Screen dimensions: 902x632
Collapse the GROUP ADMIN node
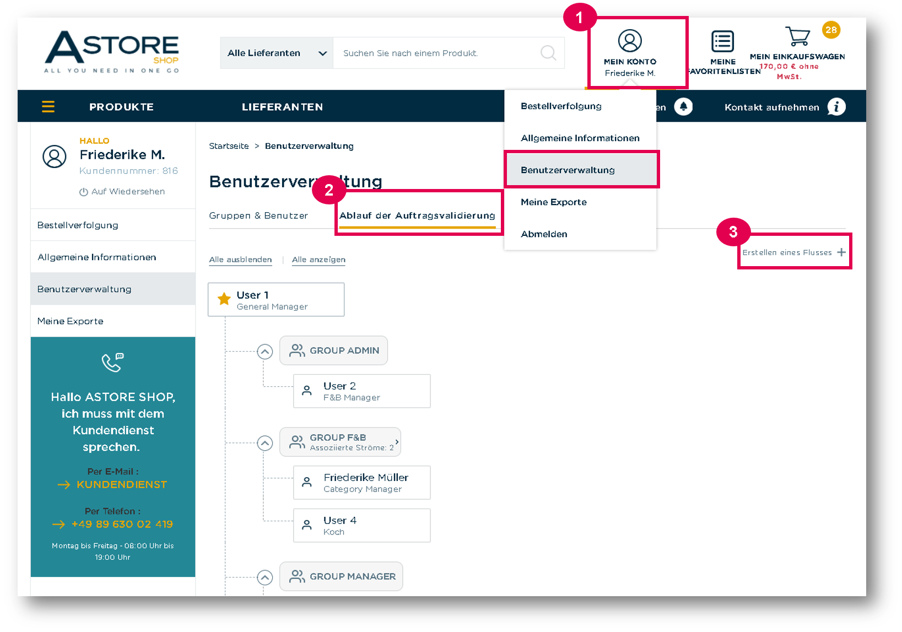pyautogui.click(x=265, y=352)
